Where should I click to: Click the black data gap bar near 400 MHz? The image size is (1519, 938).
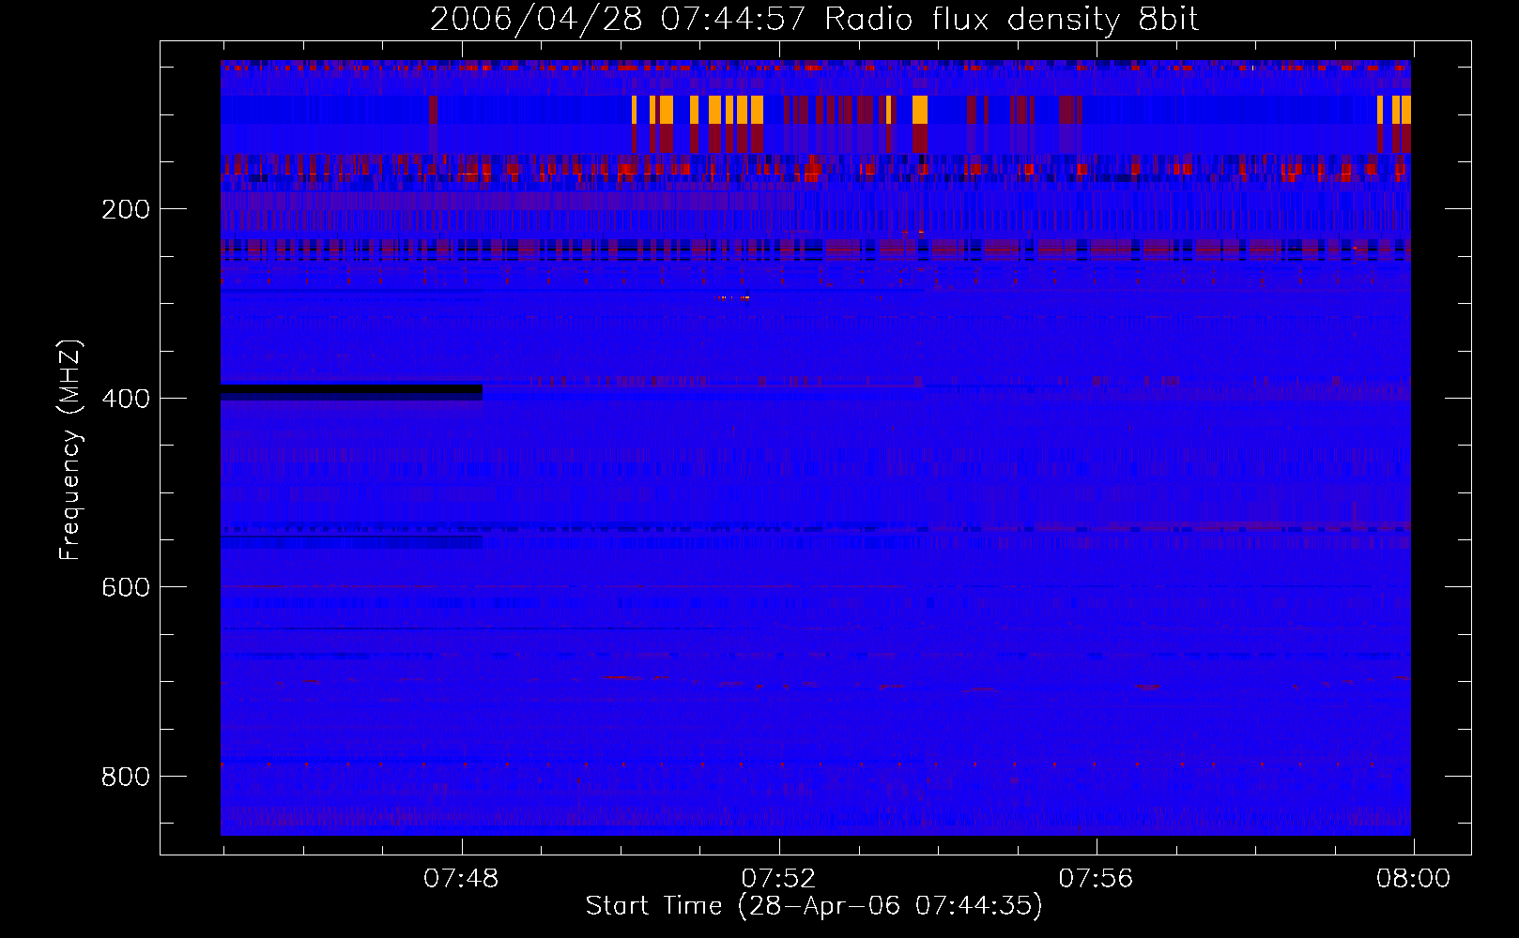[x=351, y=389]
